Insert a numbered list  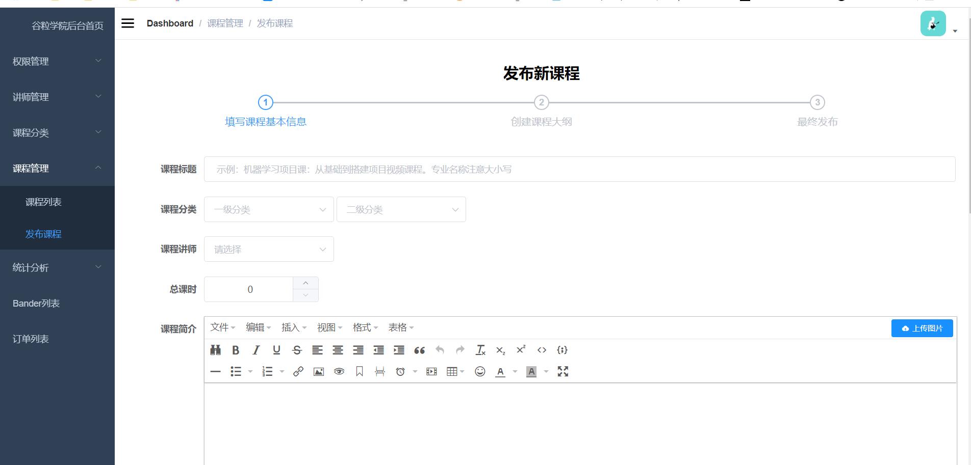click(267, 372)
